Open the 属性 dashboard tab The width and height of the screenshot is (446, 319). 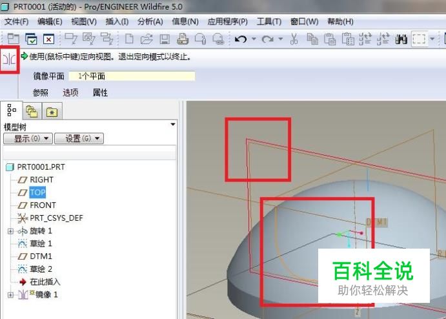pyautogui.click(x=100, y=92)
